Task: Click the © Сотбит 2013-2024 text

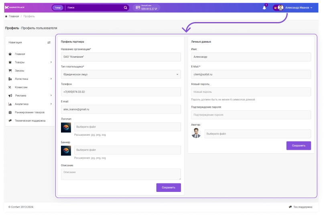Action: tap(21, 207)
